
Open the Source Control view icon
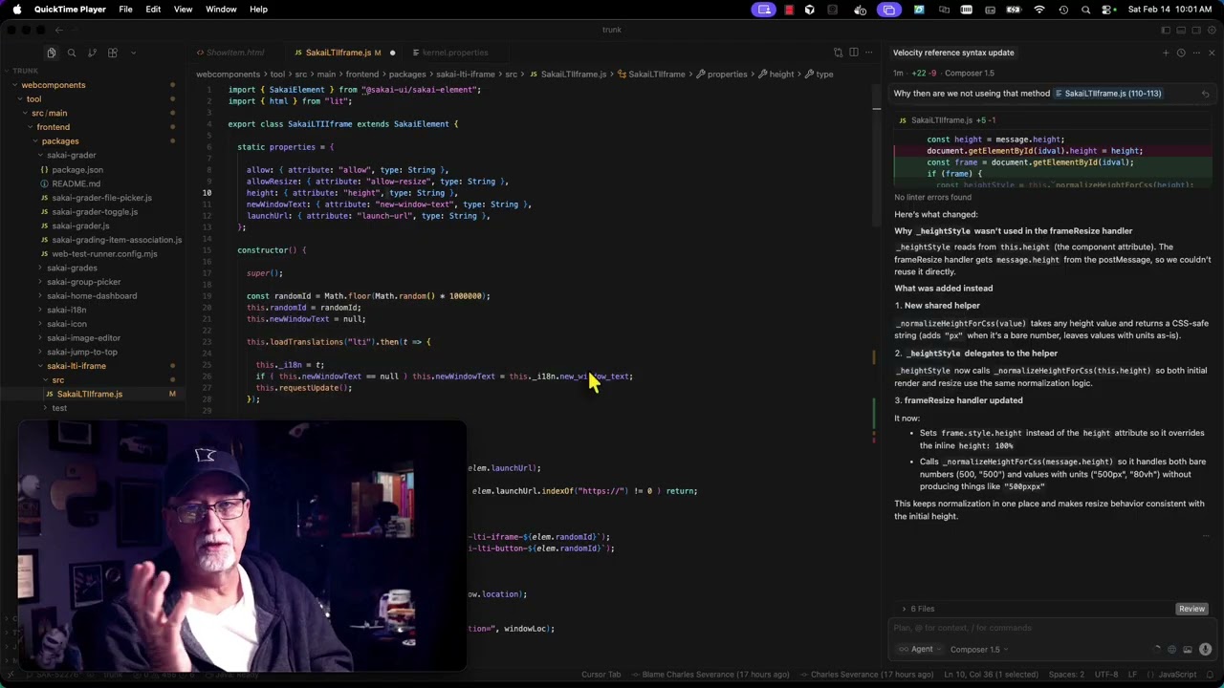[92, 53]
